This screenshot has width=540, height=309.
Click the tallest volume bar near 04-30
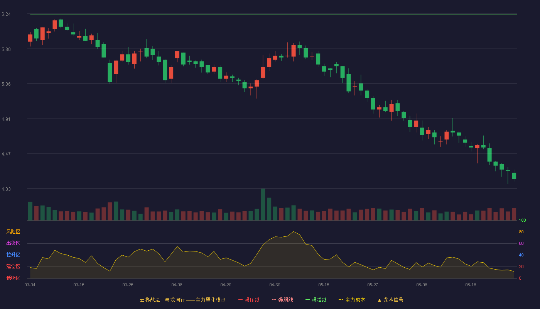click(x=263, y=204)
